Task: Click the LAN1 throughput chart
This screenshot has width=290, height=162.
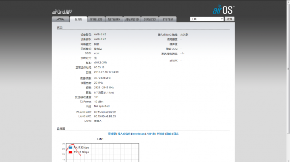Action: coord(102,152)
